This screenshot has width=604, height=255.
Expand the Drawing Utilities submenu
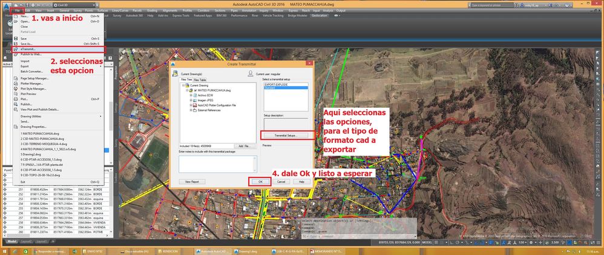58,116
